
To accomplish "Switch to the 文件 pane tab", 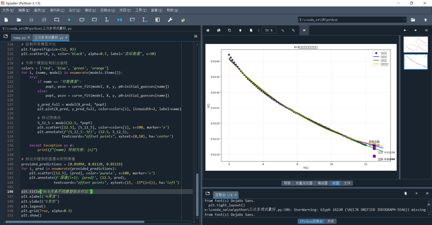I will [347, 183].
